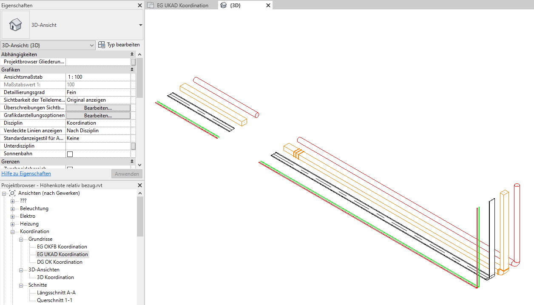
Task: Expand the Beleuchtung node in Projektbrowser
Action: coord(12,208)
